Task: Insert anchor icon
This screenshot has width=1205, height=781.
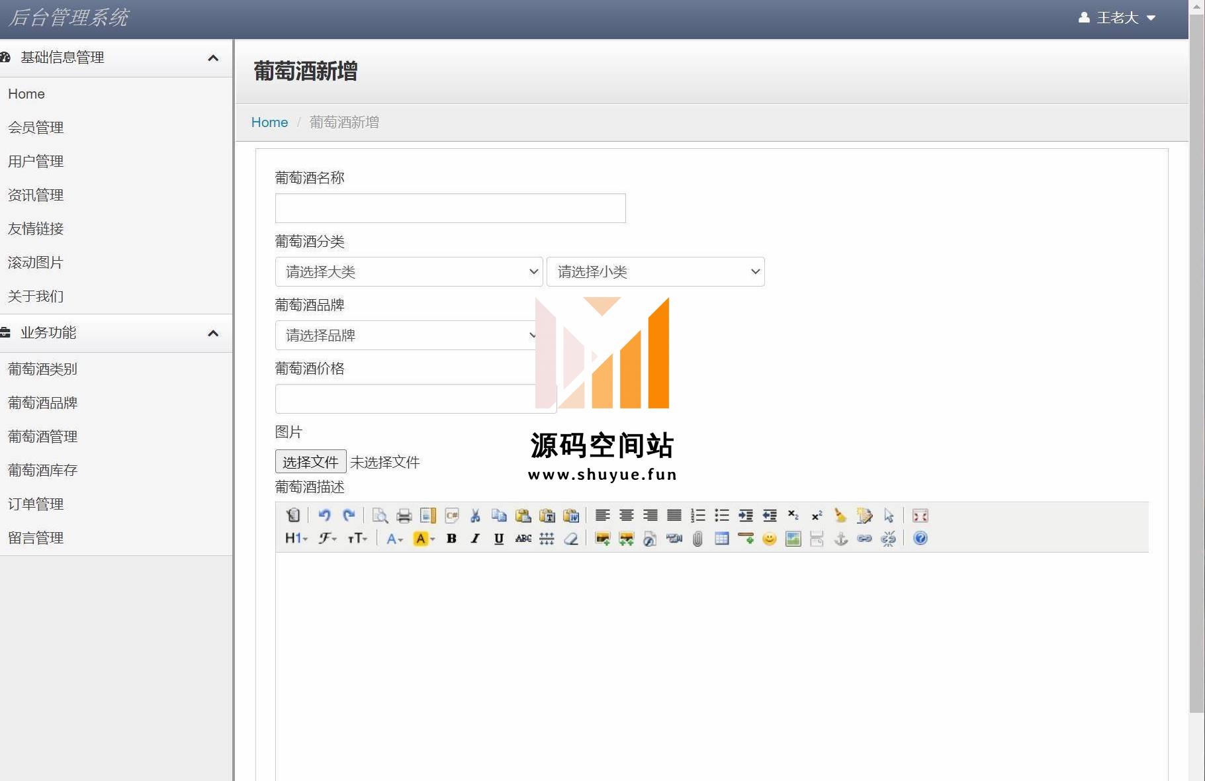Action: (x=840, y=539)
